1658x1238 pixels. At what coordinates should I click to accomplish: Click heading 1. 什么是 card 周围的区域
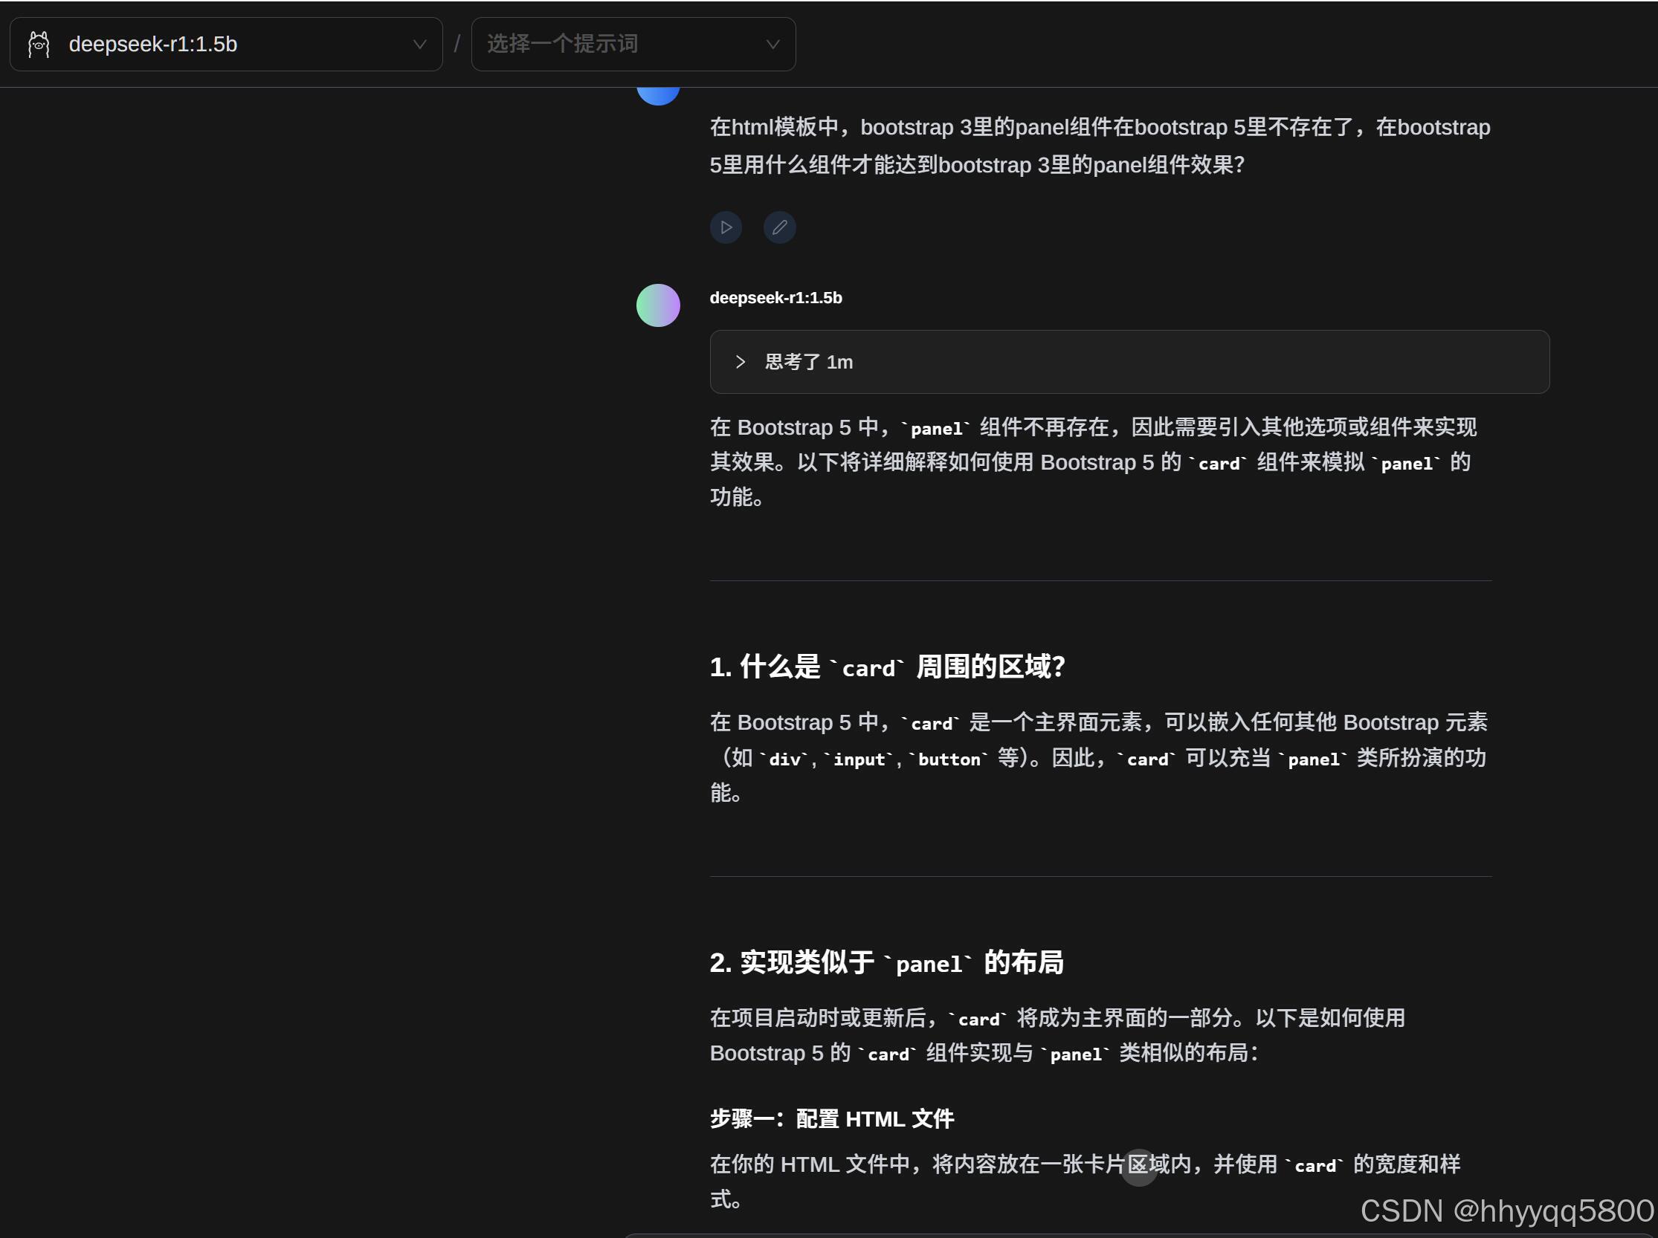pyautogui.click(x=887, y=667)
